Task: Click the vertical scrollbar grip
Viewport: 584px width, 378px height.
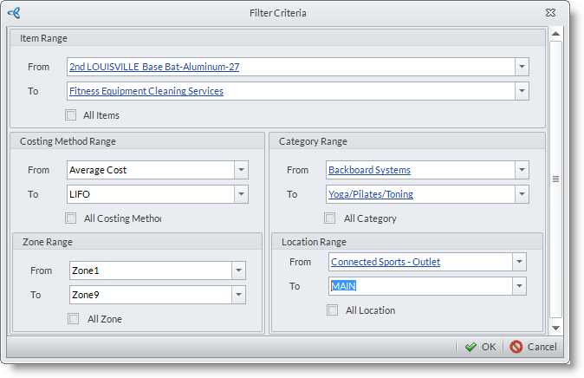Action: (x=555, y=179)
